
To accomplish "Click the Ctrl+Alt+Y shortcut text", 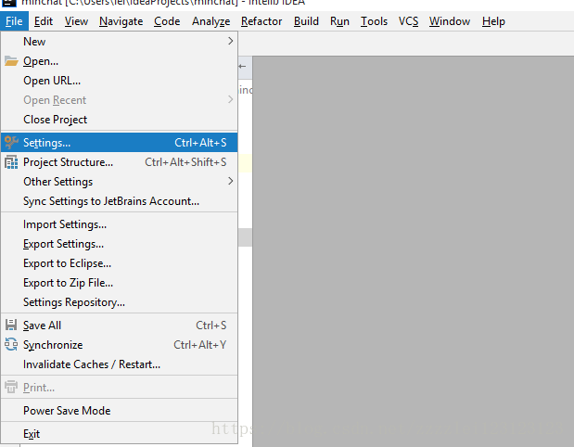I will [200, 345].
